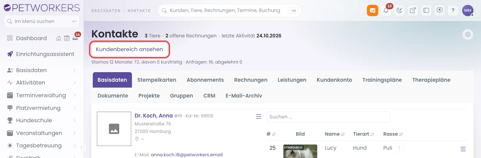481x158 pixels.
Task: Open the notifications bell
Action: click(386, 11)
